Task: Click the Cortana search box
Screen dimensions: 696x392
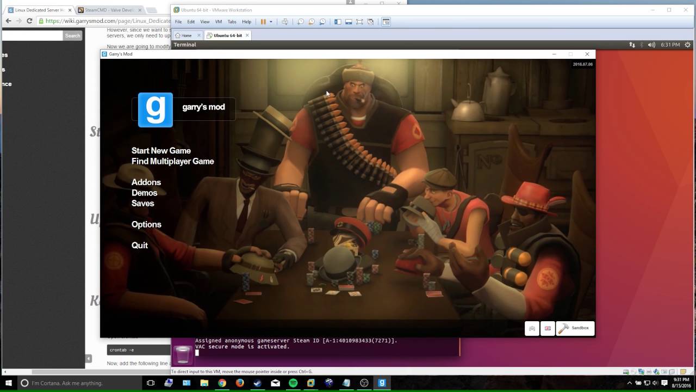Action: point(79,383)
